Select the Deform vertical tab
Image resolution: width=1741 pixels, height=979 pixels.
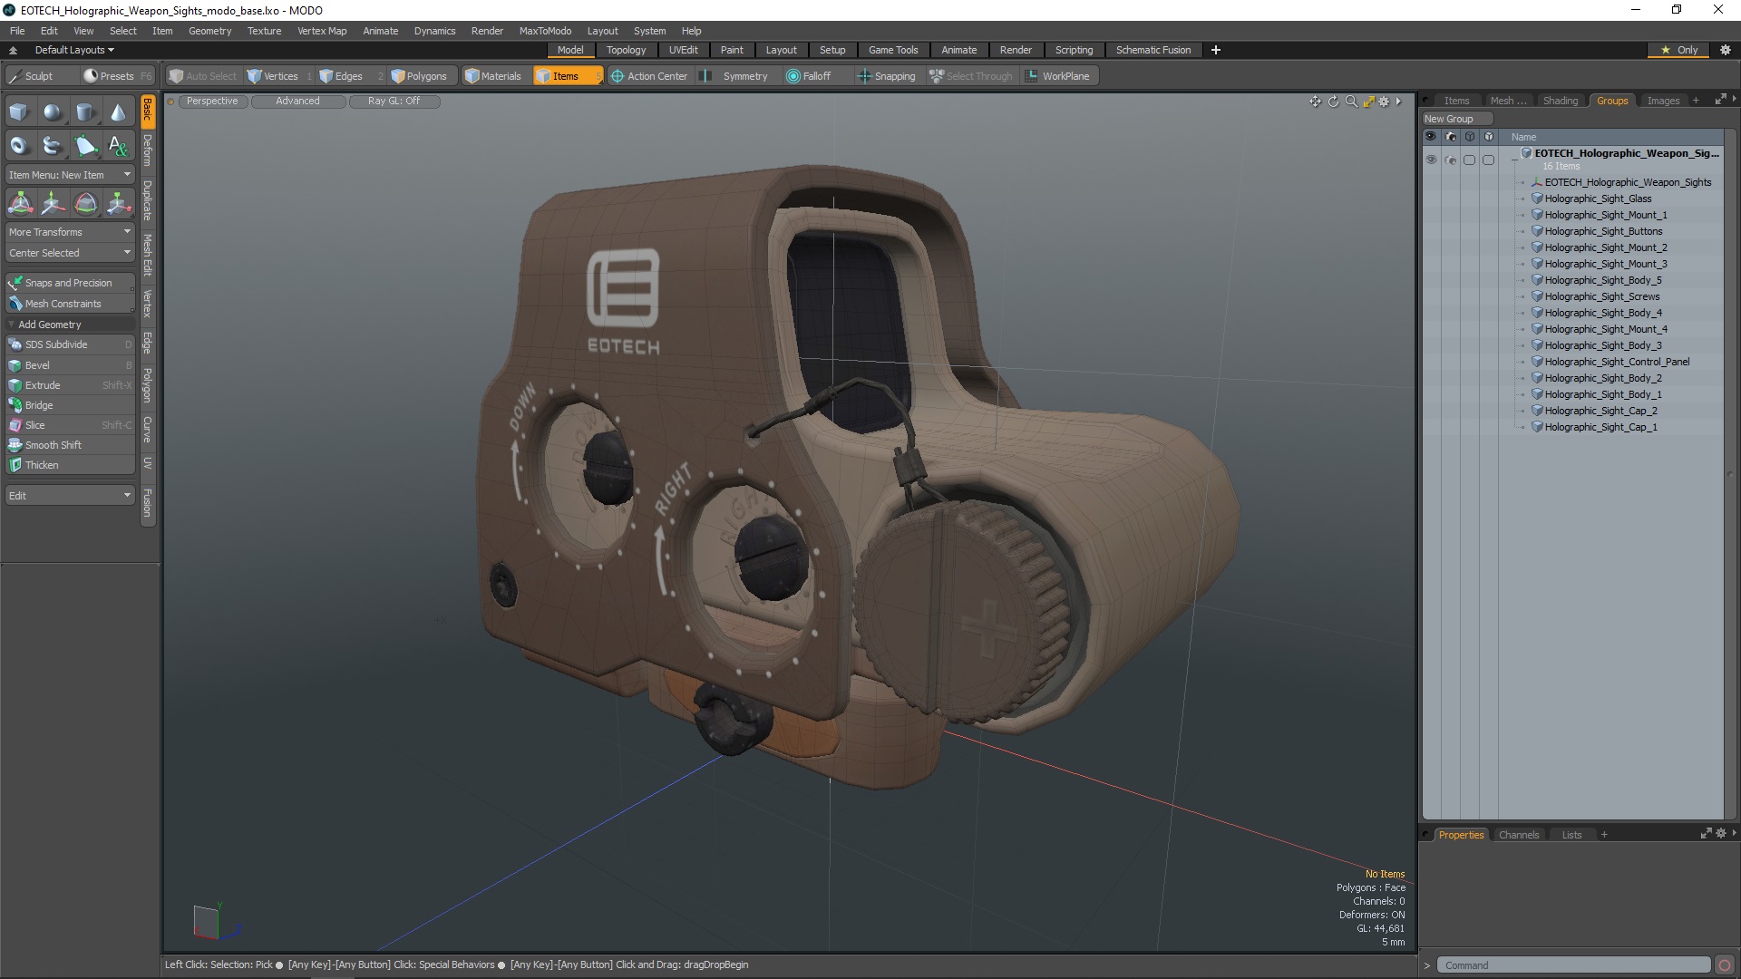tap(148, 150)
